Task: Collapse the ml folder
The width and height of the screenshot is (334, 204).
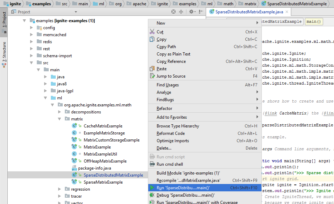Action: [x=46, y=98]
